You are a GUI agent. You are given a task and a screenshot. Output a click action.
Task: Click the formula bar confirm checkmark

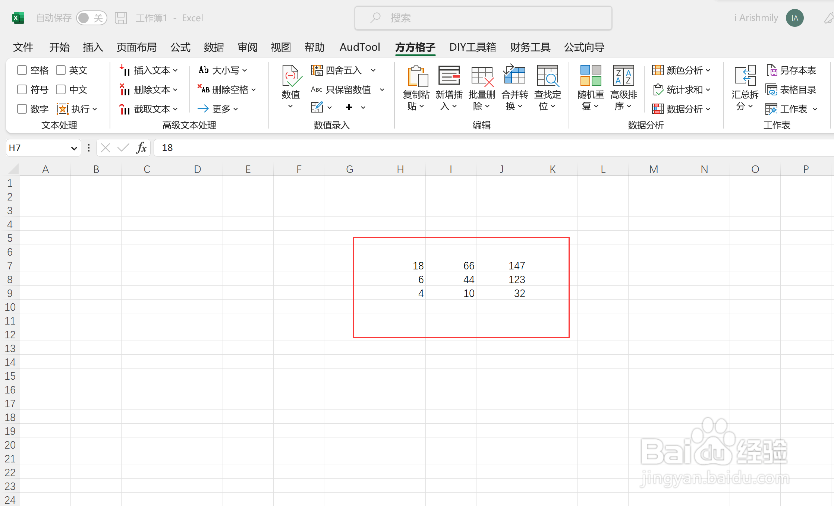click(x=123, y=148)
